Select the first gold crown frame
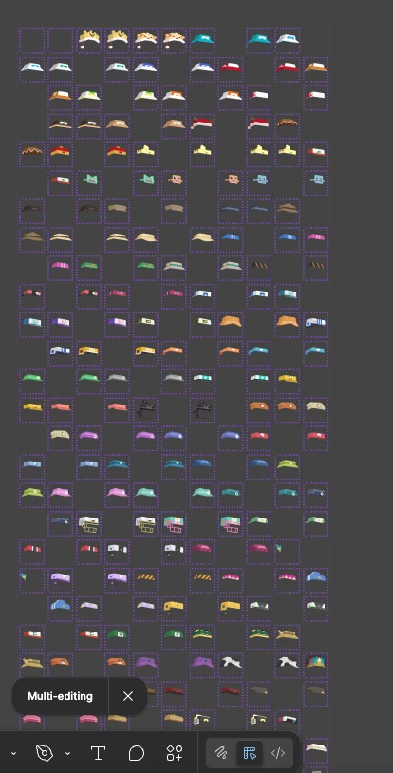 pyautogui.click(x=89, y=41)
